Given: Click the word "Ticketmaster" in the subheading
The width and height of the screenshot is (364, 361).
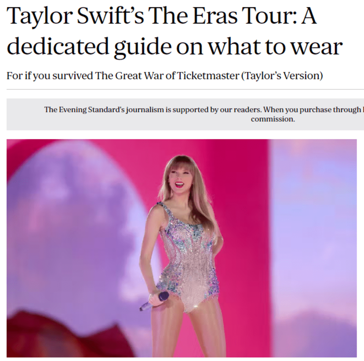Looking at the screenshot, I should [x=208, y=76].
